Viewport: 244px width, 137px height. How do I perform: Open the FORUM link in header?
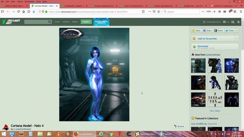66,22
